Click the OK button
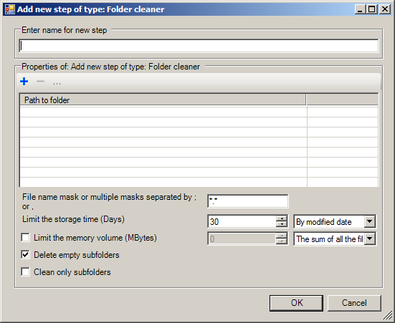 [296, 303]
